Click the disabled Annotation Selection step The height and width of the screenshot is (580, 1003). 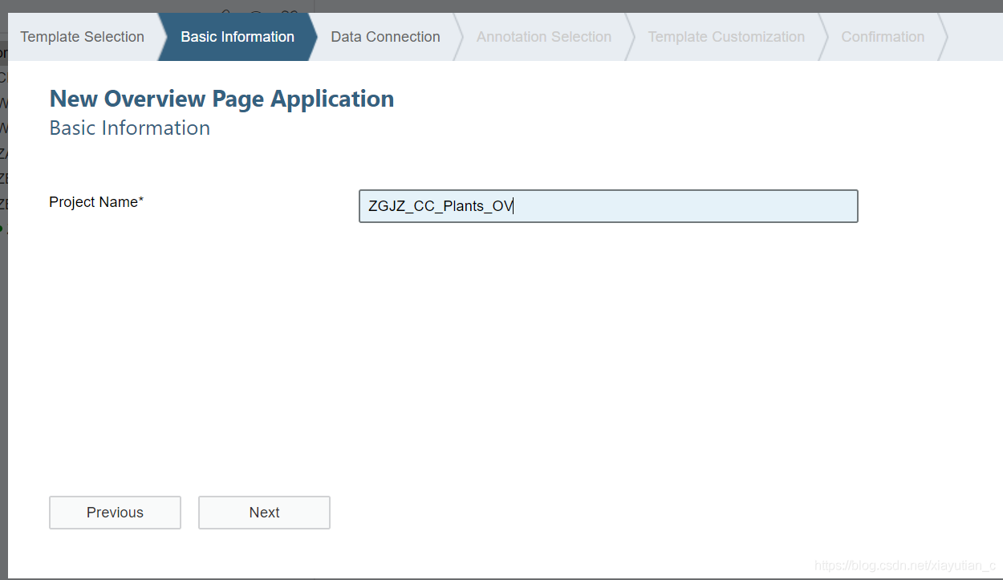[x=543, y=37]
